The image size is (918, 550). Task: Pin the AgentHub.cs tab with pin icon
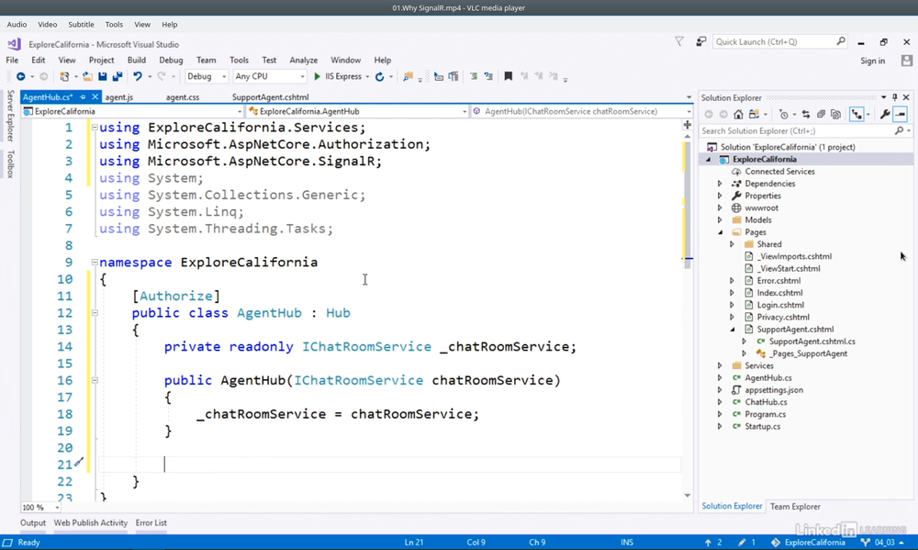tap(83, 97)
